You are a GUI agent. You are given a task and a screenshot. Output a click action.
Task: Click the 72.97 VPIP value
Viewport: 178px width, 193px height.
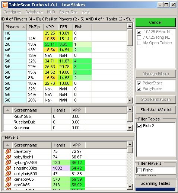coord(77,151)
